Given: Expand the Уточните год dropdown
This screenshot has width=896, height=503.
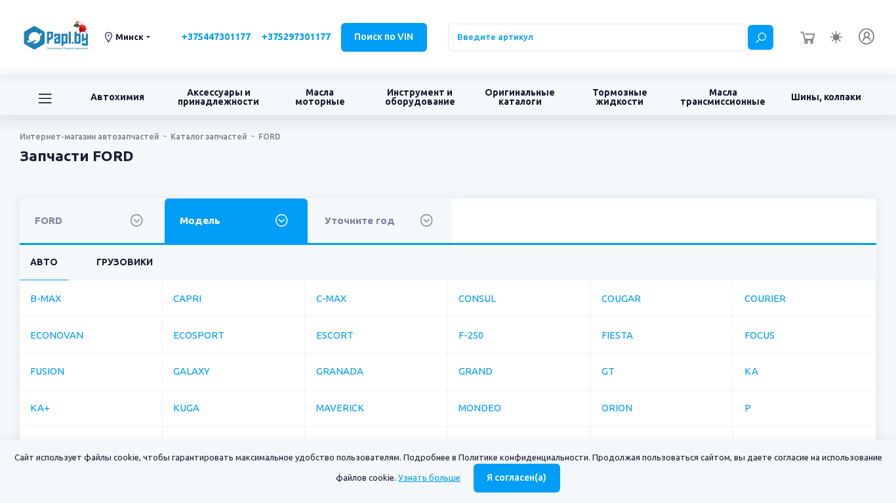Looking at the screenshot, I should (x=380, y=221).
